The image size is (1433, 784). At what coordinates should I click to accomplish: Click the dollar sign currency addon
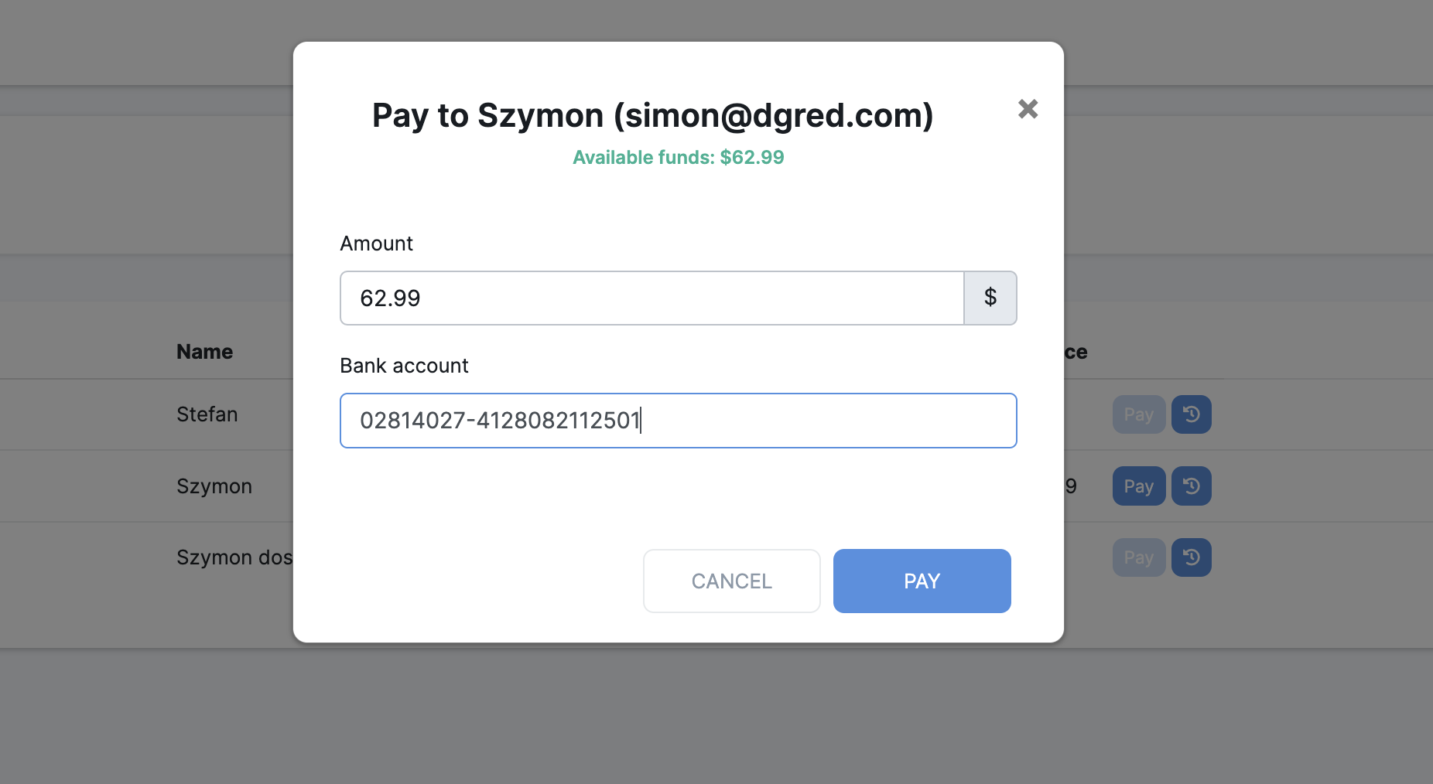tap(990, 298)
